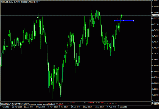Image resolution: width=159 pixels, height=109 pixels.
Task: Click the 18 May 2010 date label
Action: [x=52, y=107]
